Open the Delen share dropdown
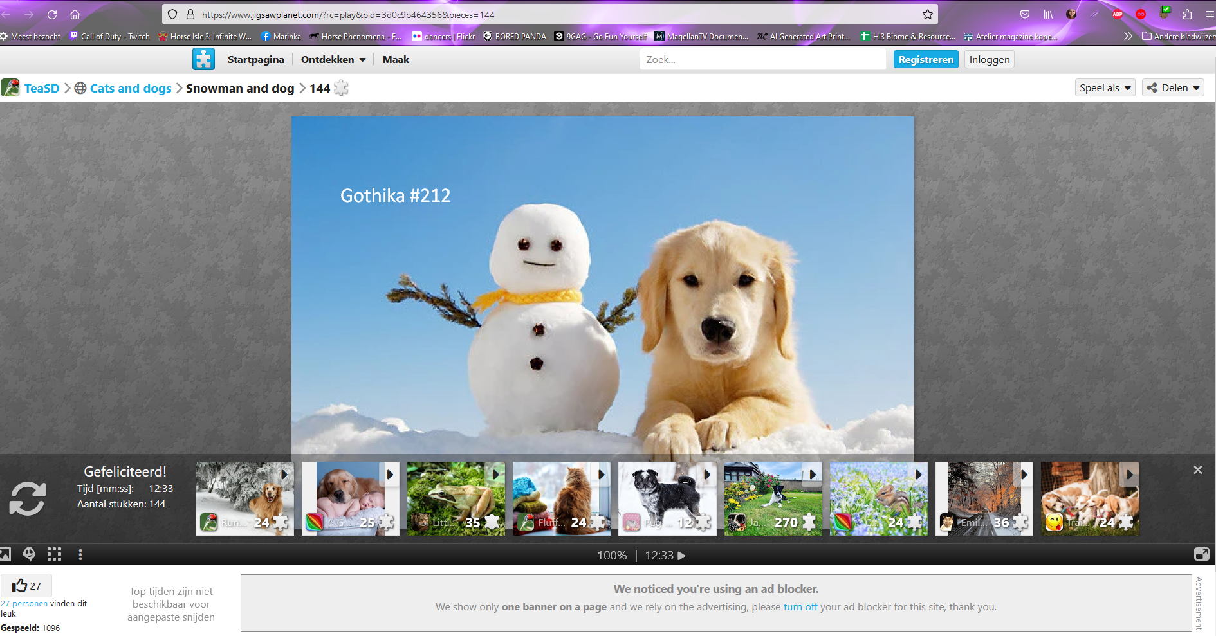 click(x=1174, y=88)
